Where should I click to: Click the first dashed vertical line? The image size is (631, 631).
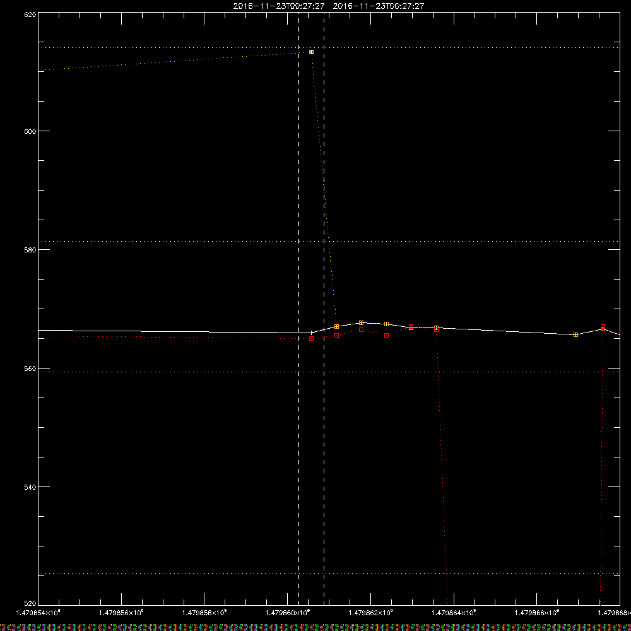click(298, 309)
